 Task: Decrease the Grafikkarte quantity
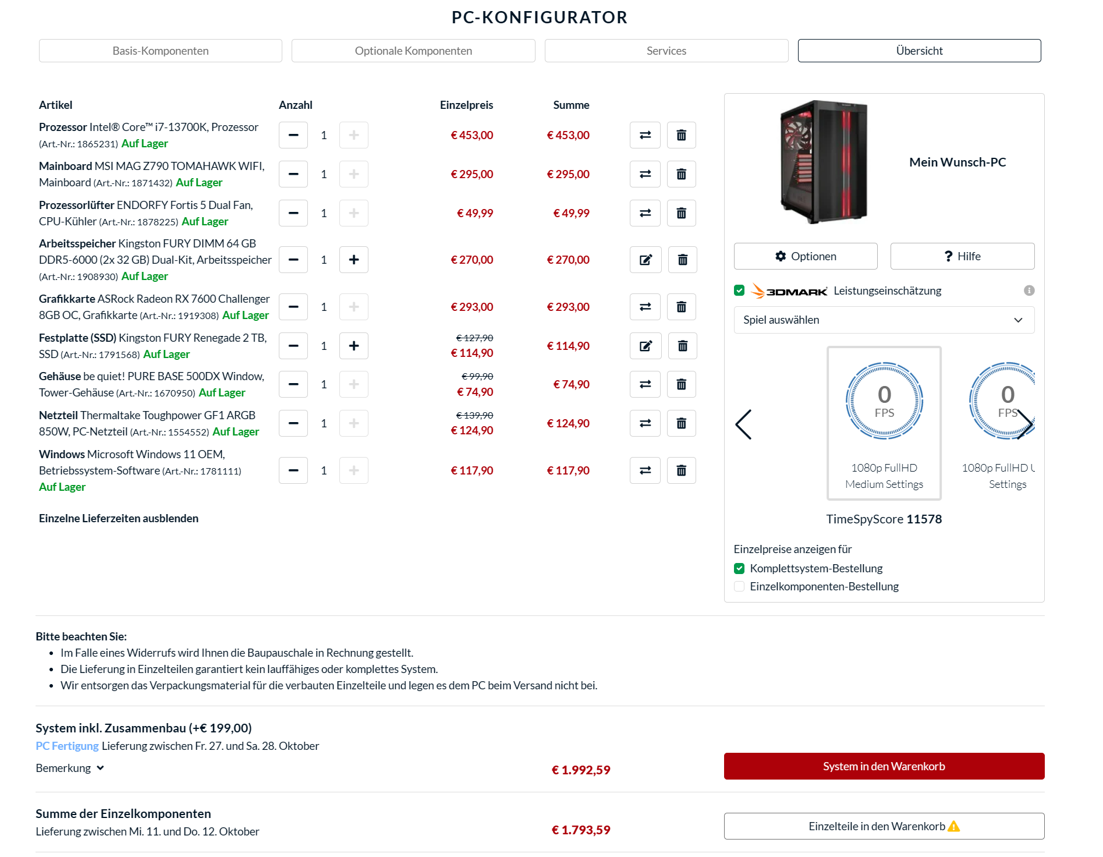293,307
